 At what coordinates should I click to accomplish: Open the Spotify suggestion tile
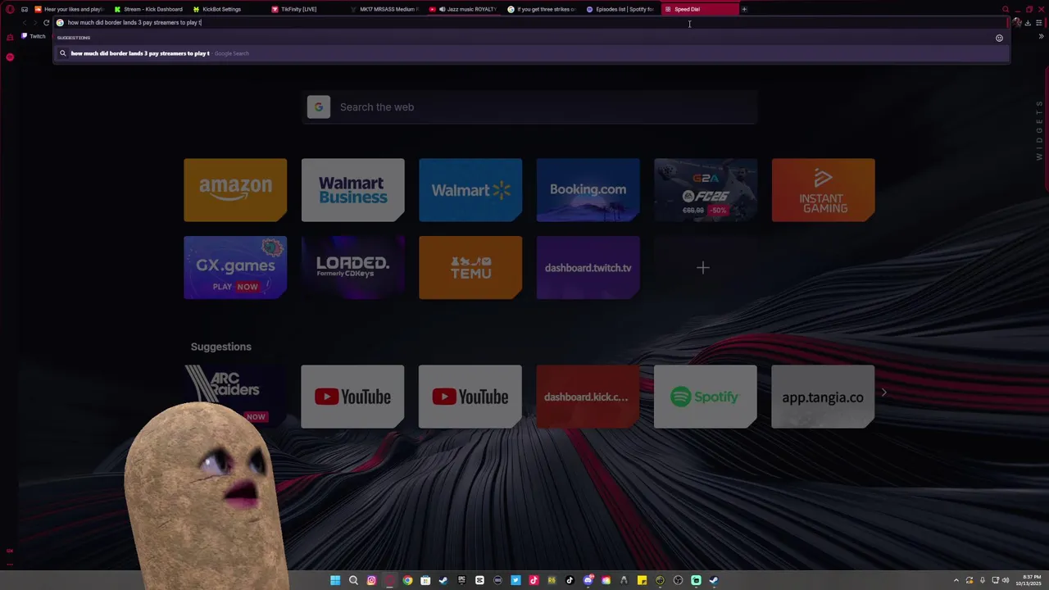click(706, 397)
